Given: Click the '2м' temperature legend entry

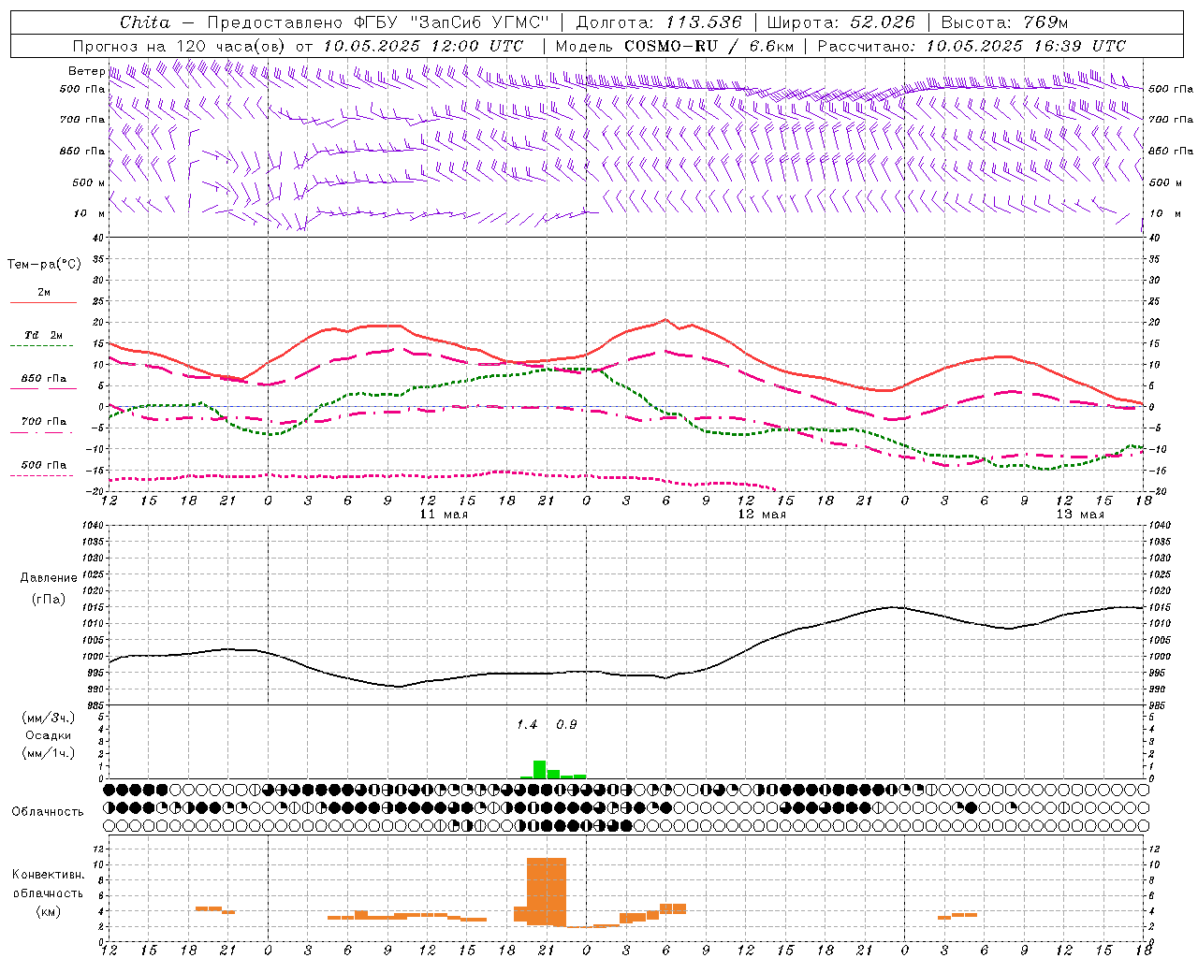Looking at the screenshot, I should (44, 293).
